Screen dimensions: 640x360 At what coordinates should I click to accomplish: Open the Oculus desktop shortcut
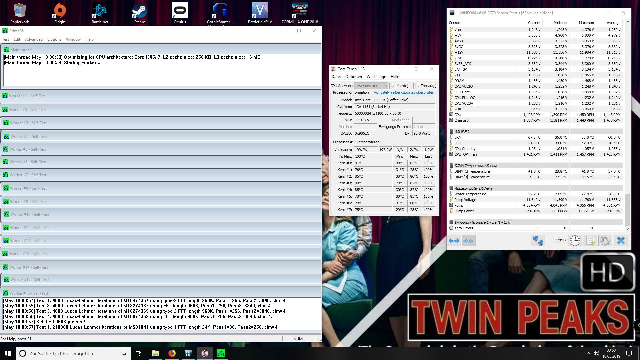pyautogui.click(x=180, y=13)
